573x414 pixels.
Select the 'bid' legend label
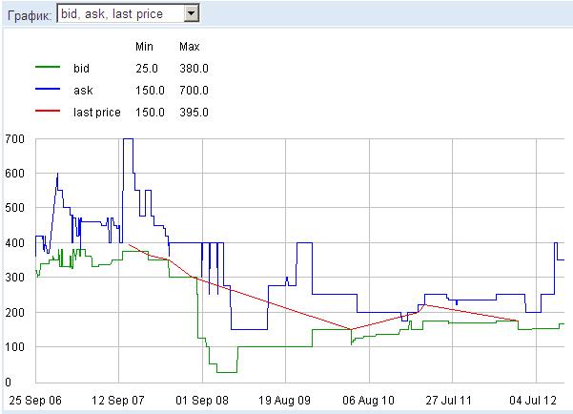81,69
